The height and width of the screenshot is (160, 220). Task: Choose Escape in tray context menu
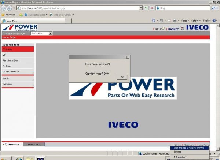point(190,152)
